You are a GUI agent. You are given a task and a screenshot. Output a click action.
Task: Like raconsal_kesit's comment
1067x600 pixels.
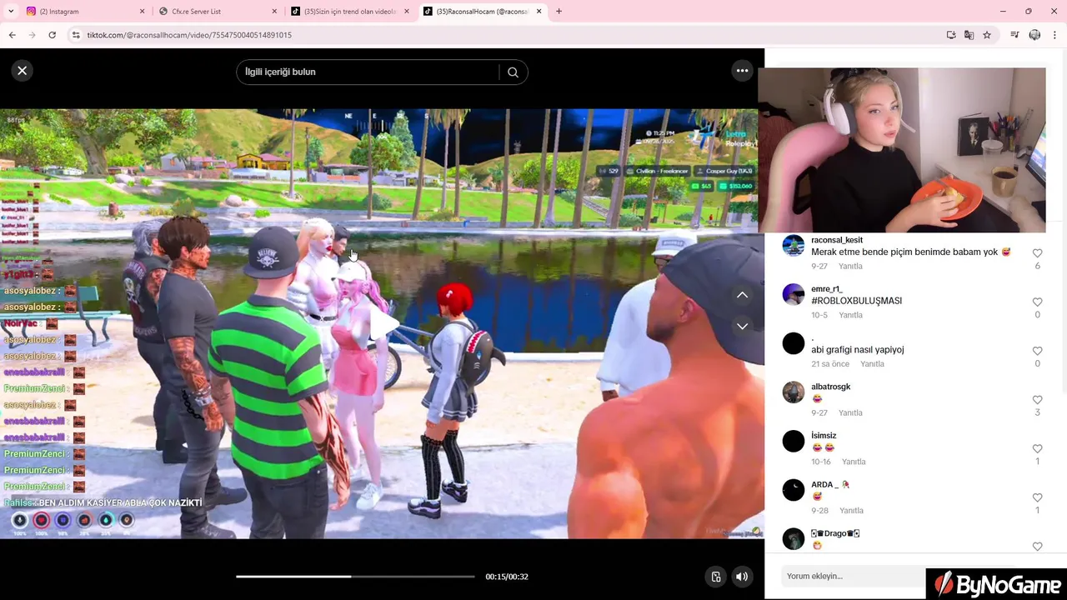click(x=1037, y=253)
